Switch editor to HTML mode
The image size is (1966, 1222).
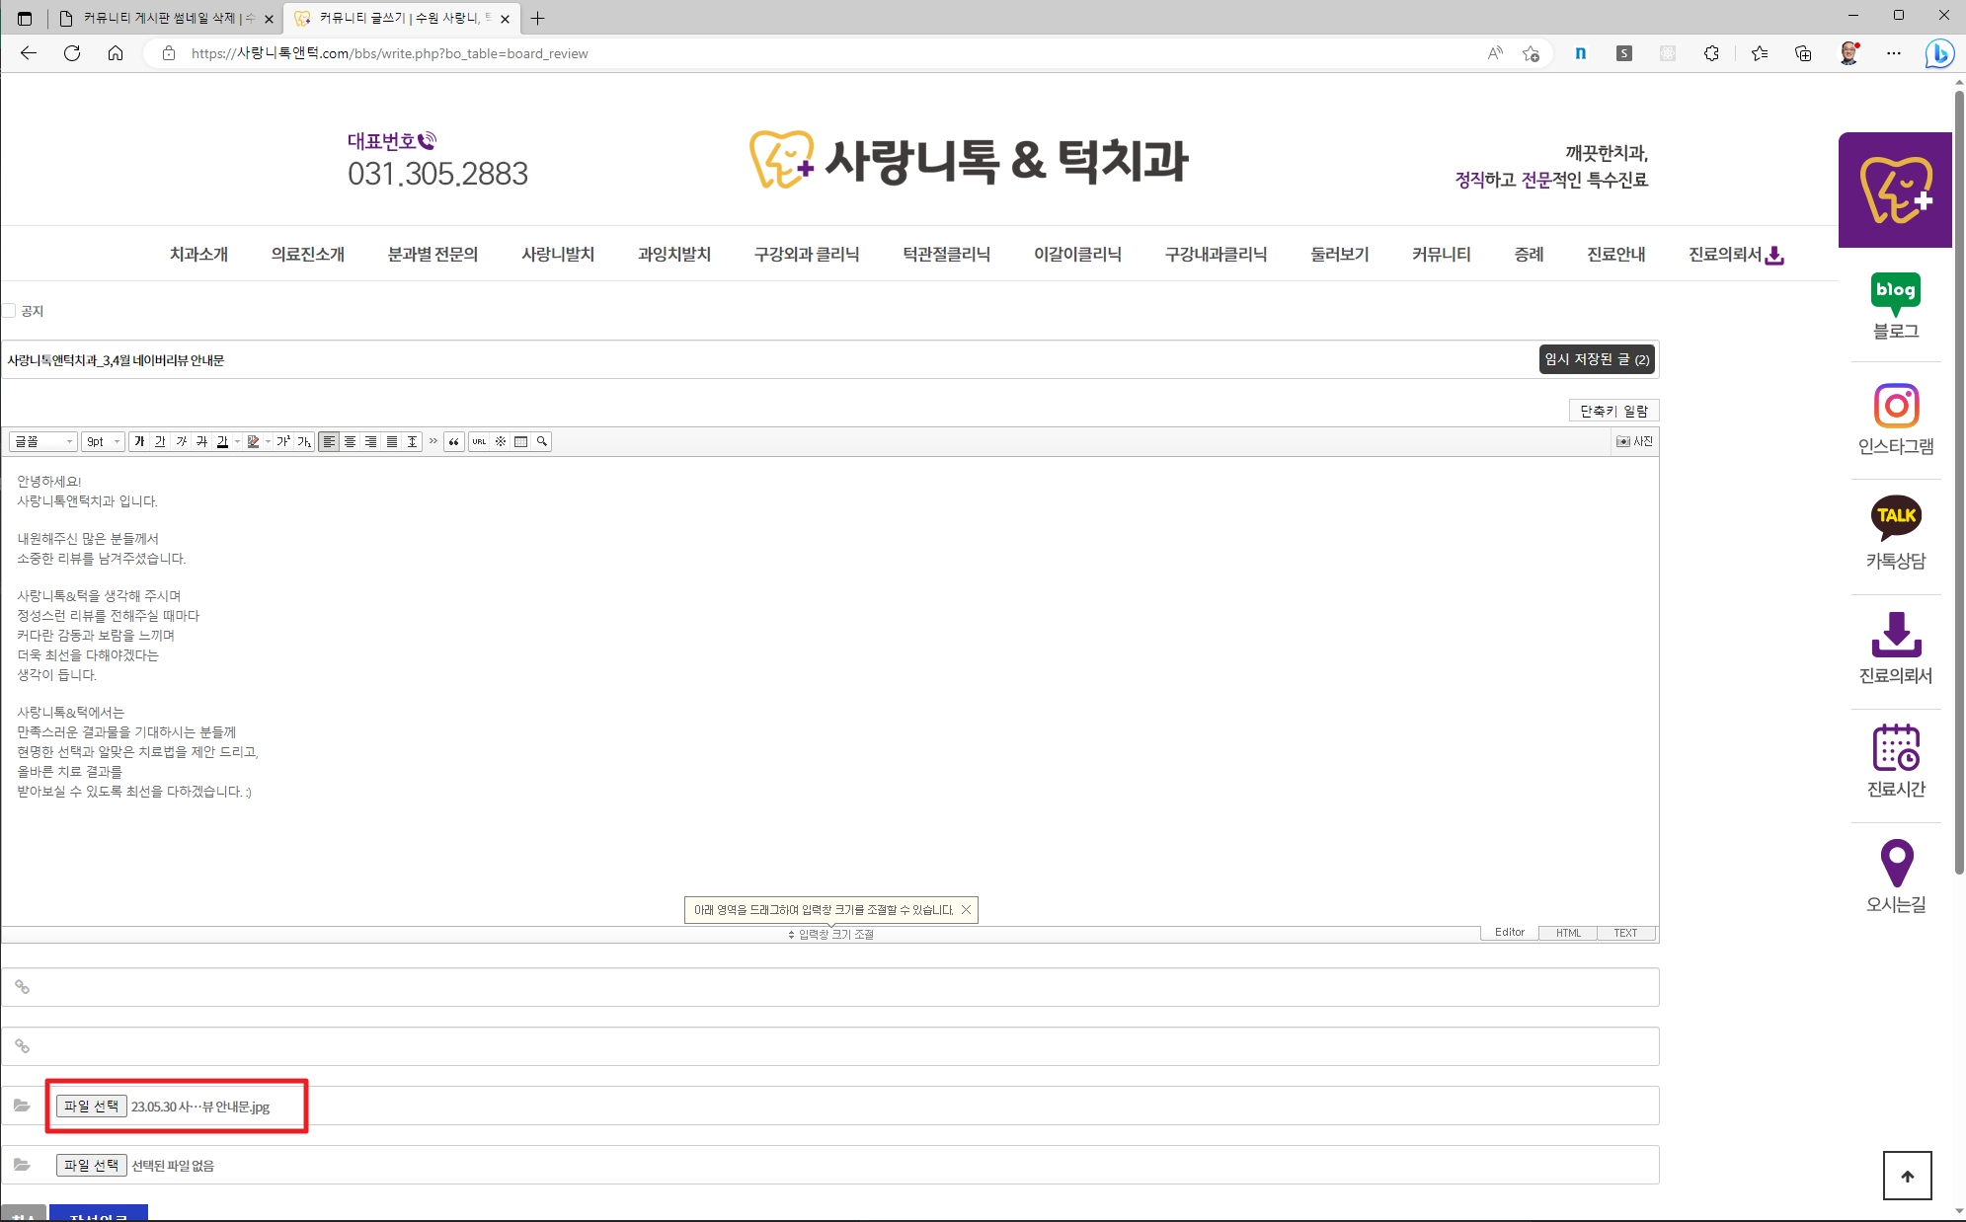click(1568, 933)
